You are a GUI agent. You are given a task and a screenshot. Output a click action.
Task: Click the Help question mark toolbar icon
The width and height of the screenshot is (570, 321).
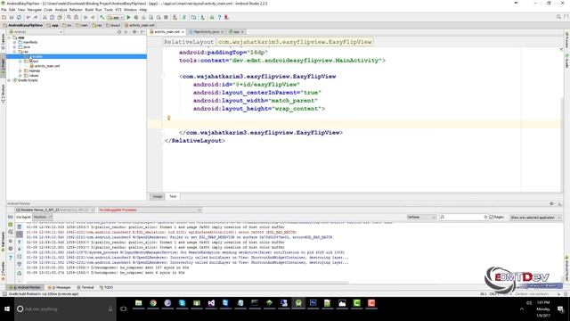coord(219,18)
